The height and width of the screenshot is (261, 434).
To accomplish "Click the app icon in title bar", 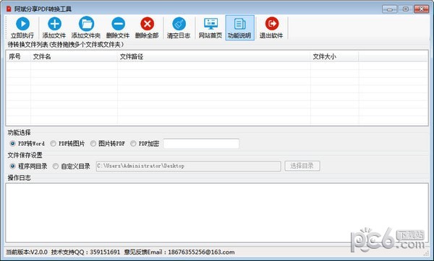I will tap(9, 9).
